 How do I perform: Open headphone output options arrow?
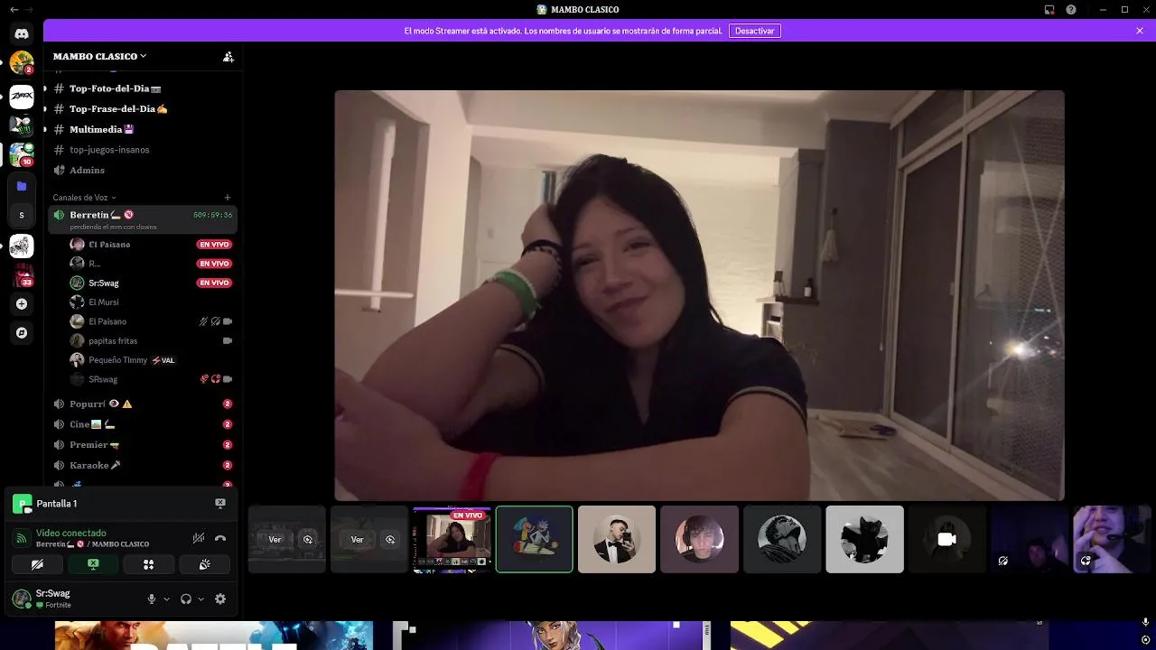[200, 599]
